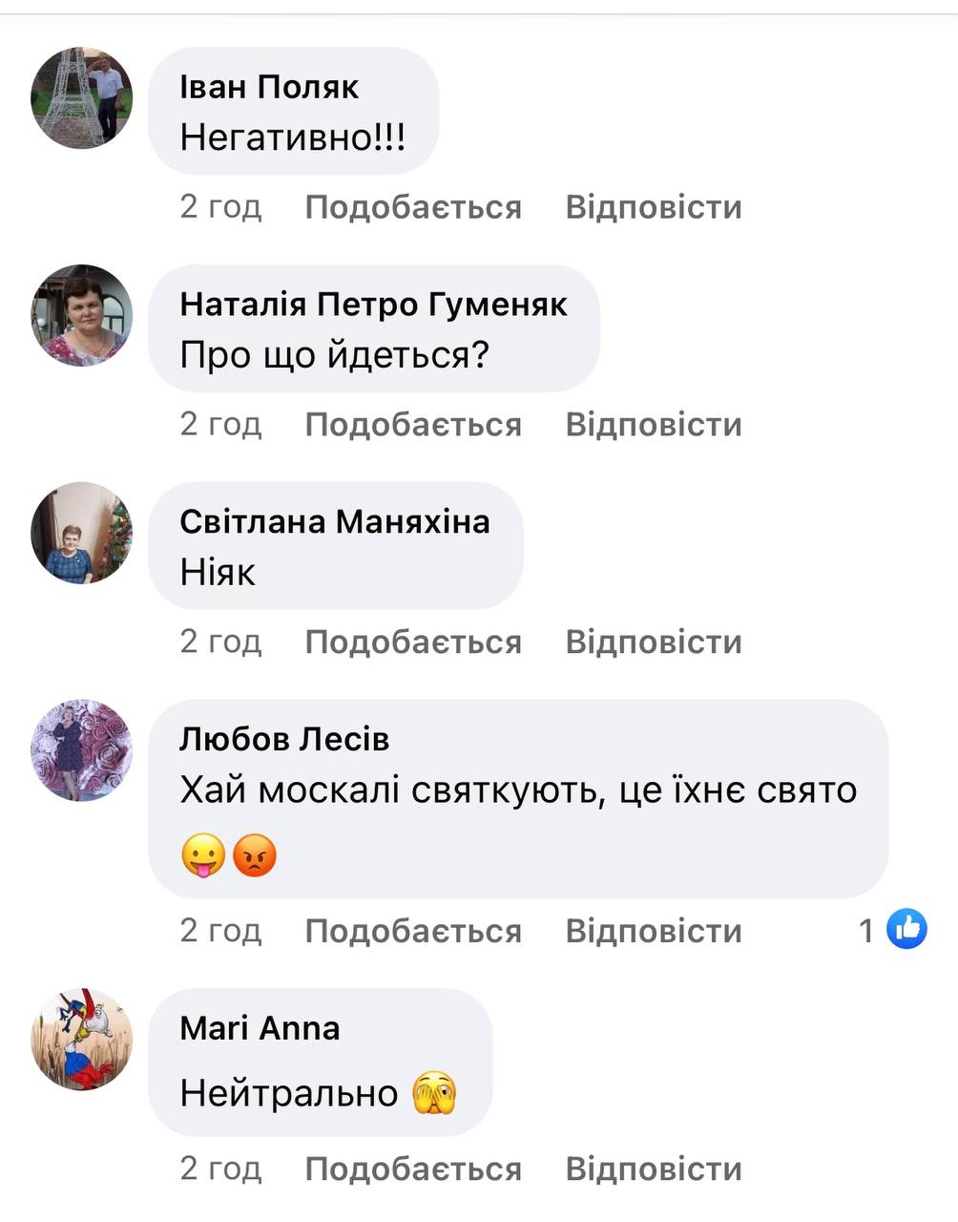Open the name link Наталія Петро Гуменяк
Screen dimensions: 958x1222
point(373,305)
